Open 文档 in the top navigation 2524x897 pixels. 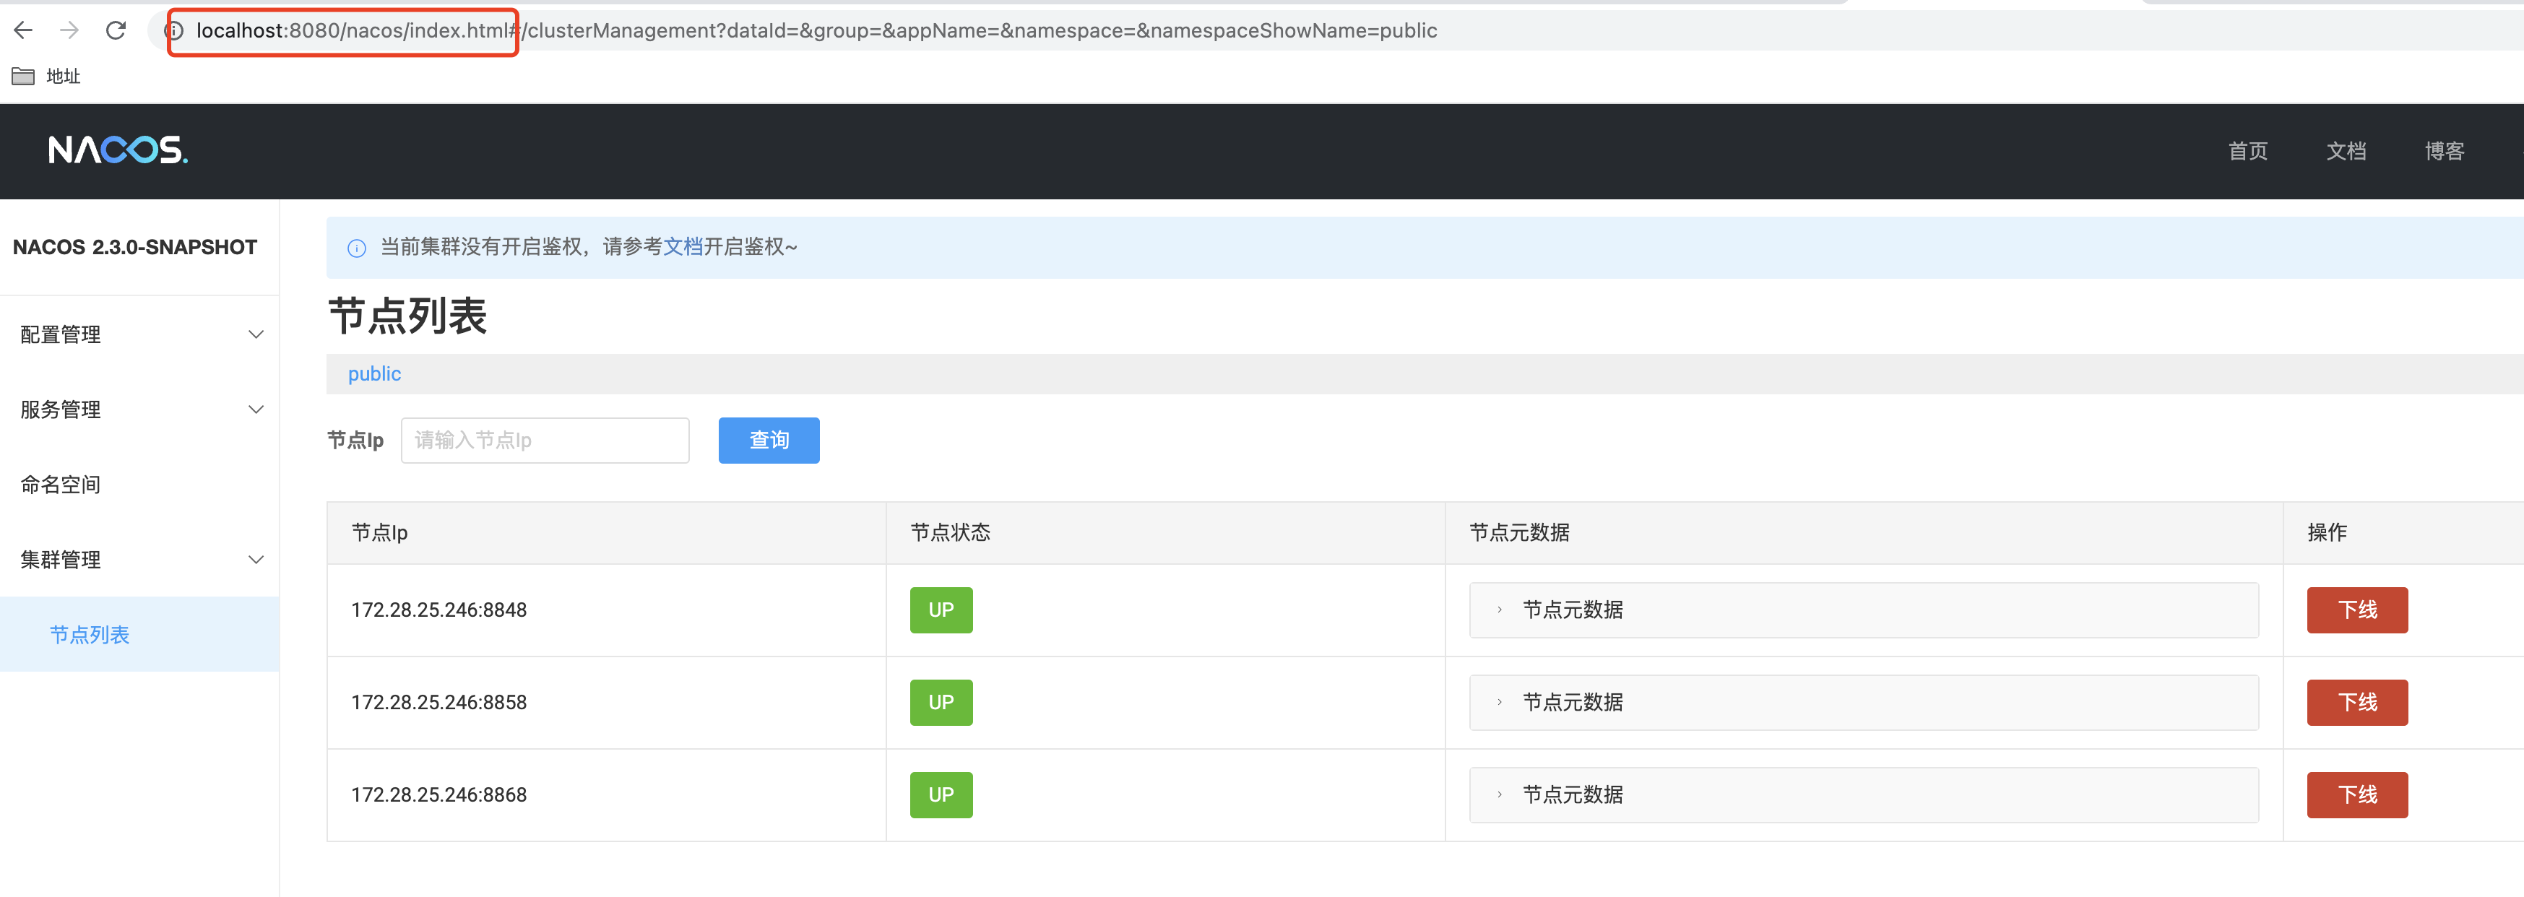tap(2346, 151)
